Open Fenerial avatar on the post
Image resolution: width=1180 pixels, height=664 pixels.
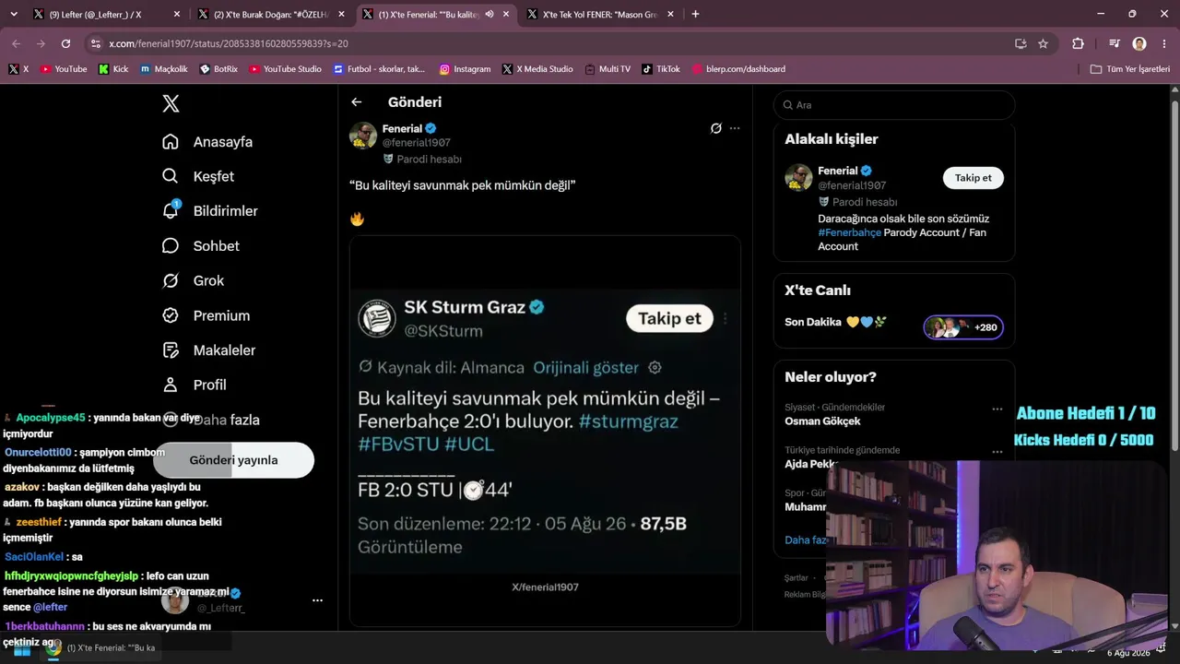pyautogui.click(x=363, y=136)
